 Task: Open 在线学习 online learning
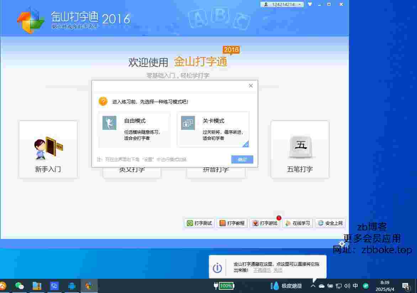pyautogui.click(x=297, y=223)
